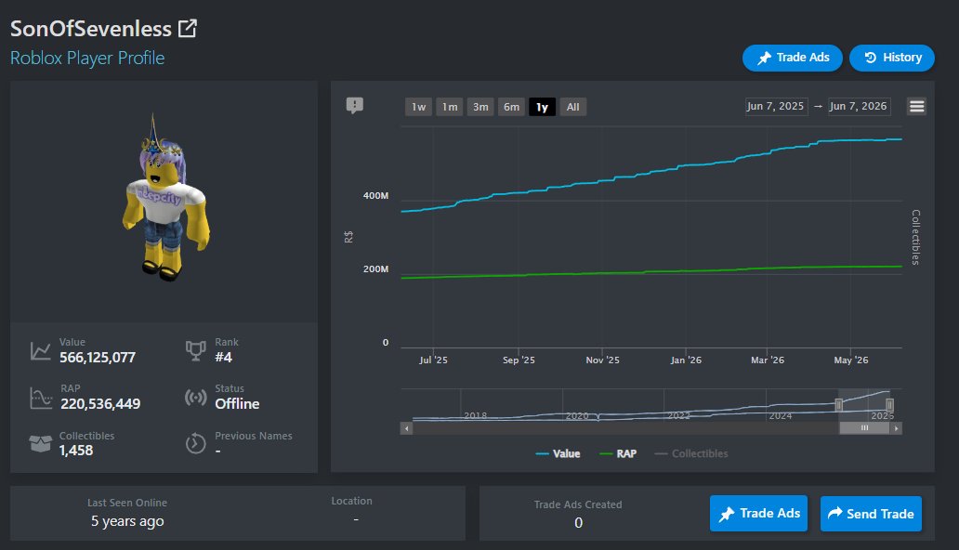This screenshot has width=959, height=550.
Task: Click the chart comment alert icon
Action: tap(355, 106)
